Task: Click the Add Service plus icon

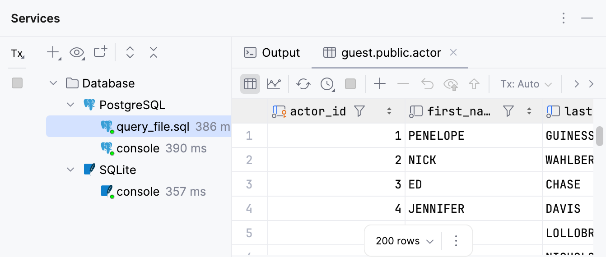Action: pos(54,53)
